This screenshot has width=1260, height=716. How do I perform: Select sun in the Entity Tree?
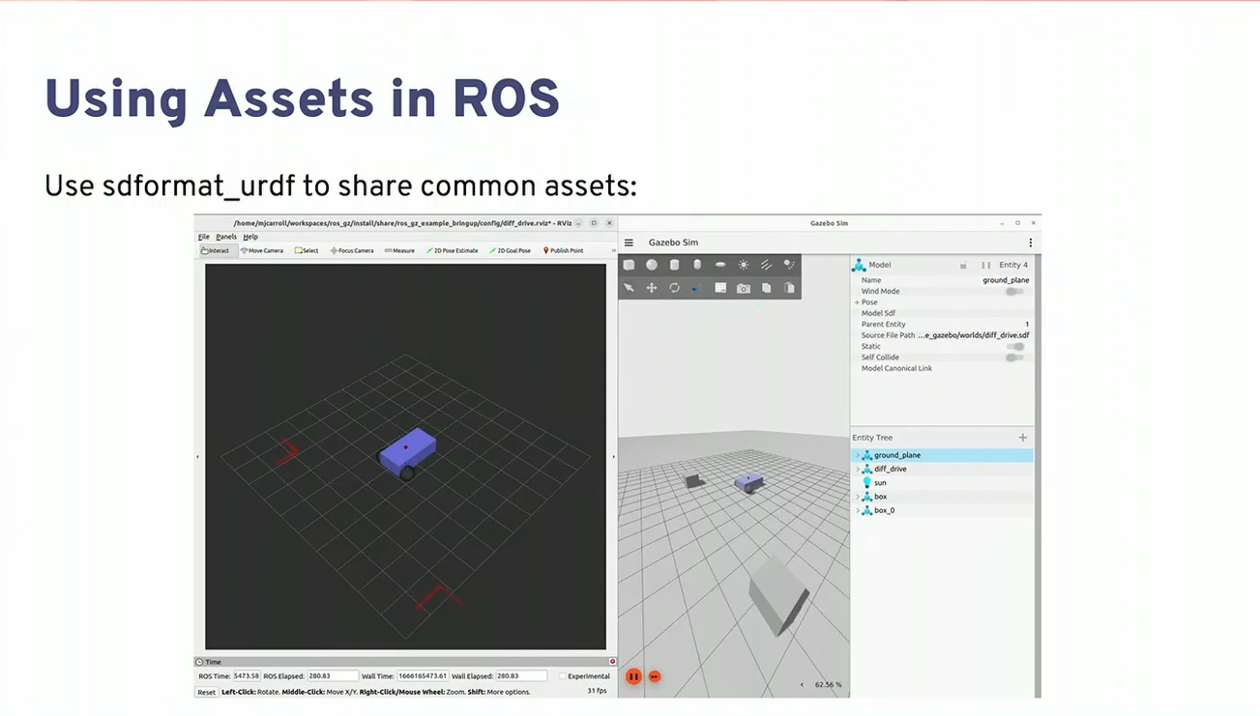tap(880, 483)
